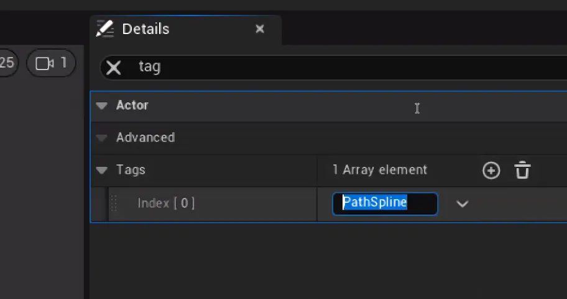Click the Advanced section label
Viewport: 567px width, 299px height.
click(x=145, y=138)
